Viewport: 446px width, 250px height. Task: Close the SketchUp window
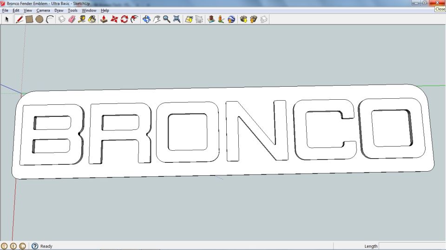point(438,3)
